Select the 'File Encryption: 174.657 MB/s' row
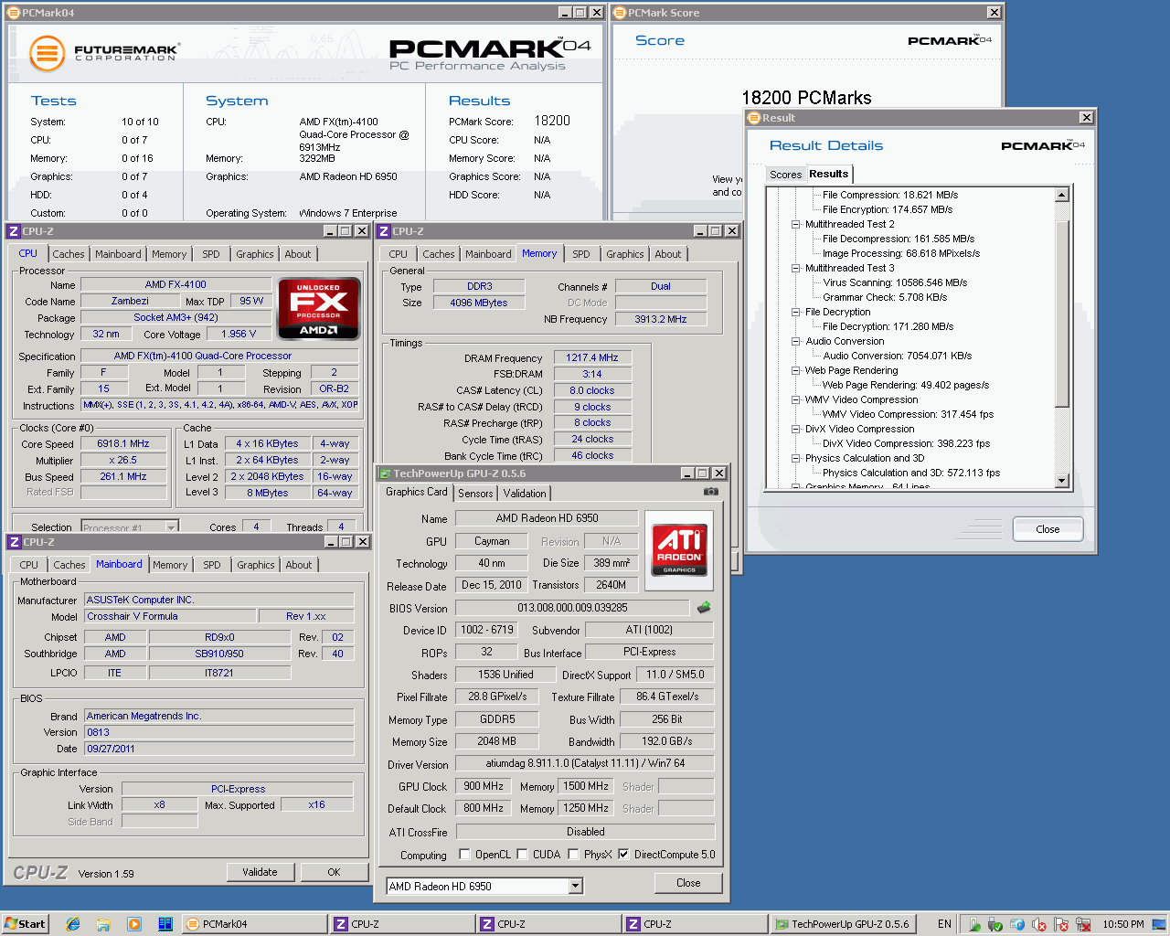This screenshot has width=1170, height=936. pyautogui.click(x=888, y=209)
